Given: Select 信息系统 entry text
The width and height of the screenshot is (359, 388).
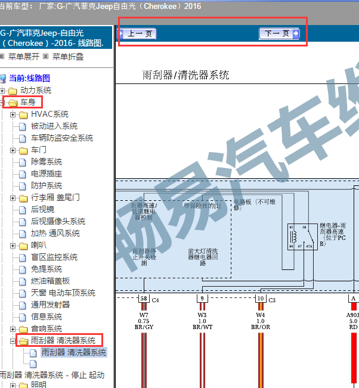Looking at the screenshot, I should tap(47, 317).
